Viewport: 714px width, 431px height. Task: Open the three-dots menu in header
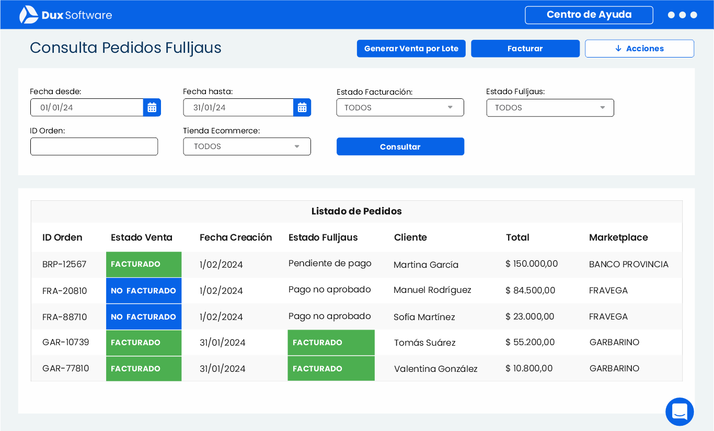682,15
